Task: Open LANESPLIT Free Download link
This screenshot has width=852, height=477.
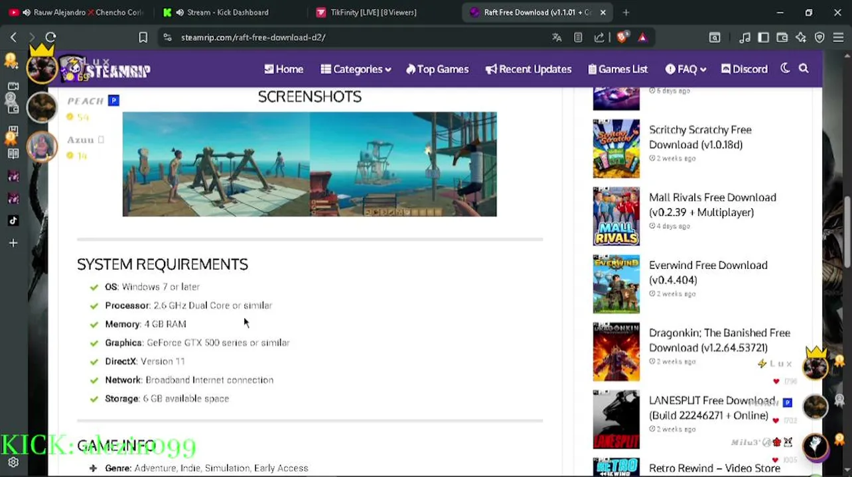Action: (712, 407)
